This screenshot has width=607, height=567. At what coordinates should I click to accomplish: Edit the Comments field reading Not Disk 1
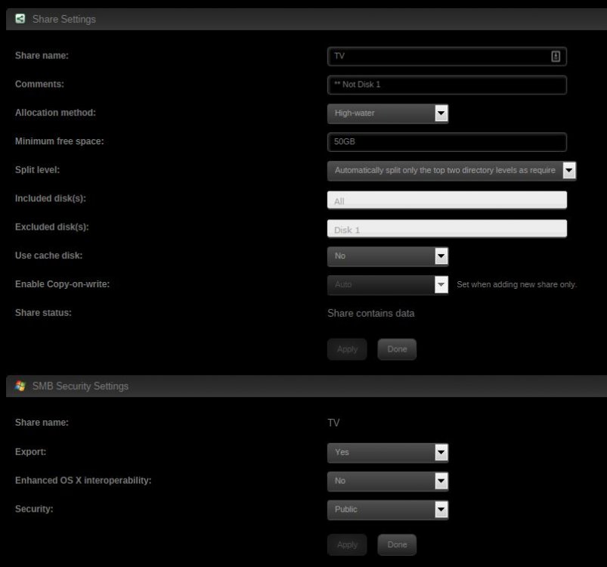point(447,85)
